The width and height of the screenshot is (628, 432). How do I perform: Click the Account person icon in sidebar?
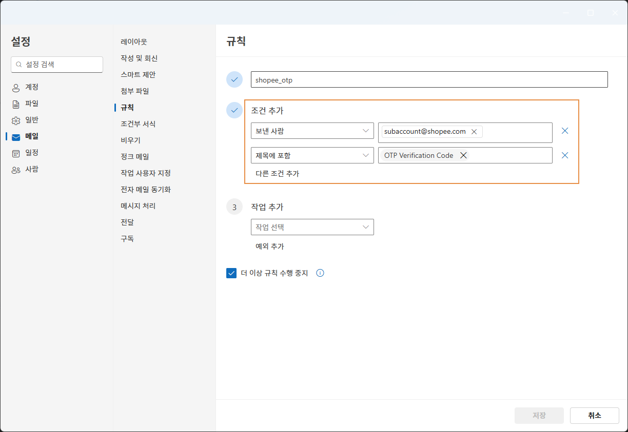click(16, 88)
